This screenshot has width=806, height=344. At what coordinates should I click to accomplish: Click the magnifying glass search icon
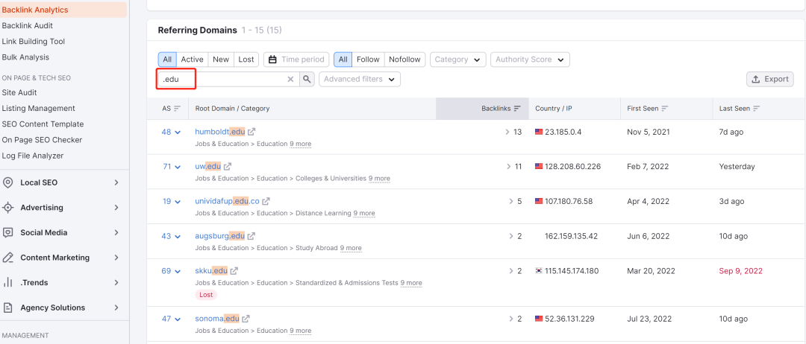click(307, 79)
